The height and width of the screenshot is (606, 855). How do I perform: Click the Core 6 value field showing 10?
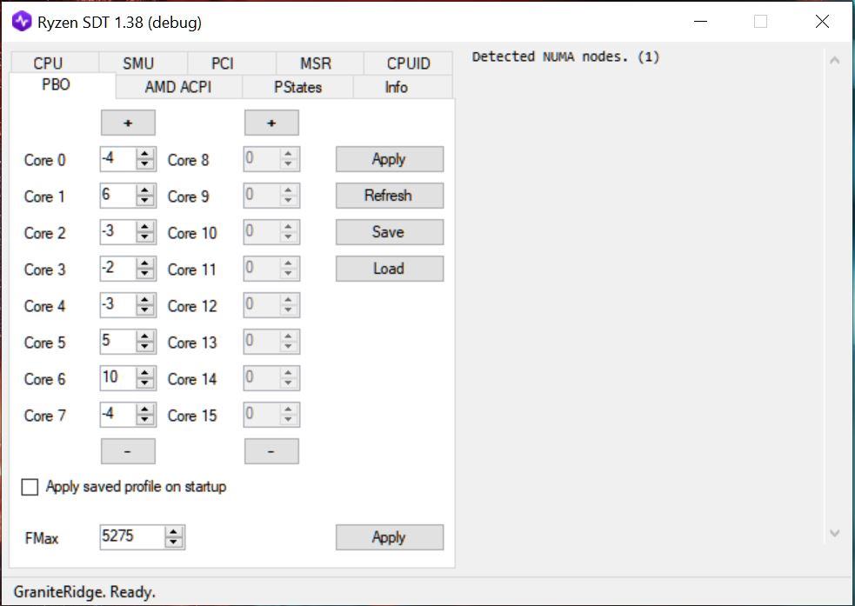click(x=117, y=378)
